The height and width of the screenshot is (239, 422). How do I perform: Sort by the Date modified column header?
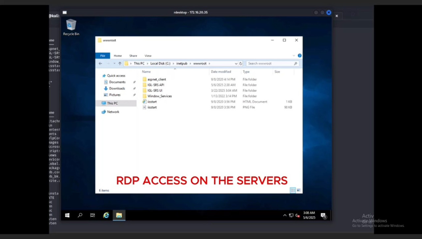point(221,72)
